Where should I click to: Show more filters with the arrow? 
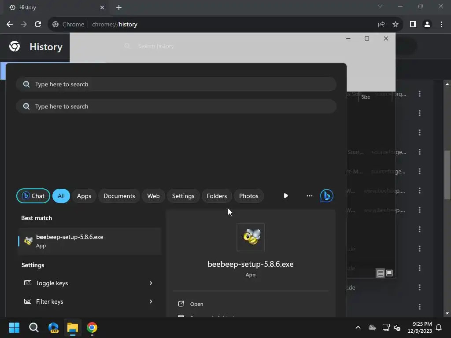coord(286,196)
